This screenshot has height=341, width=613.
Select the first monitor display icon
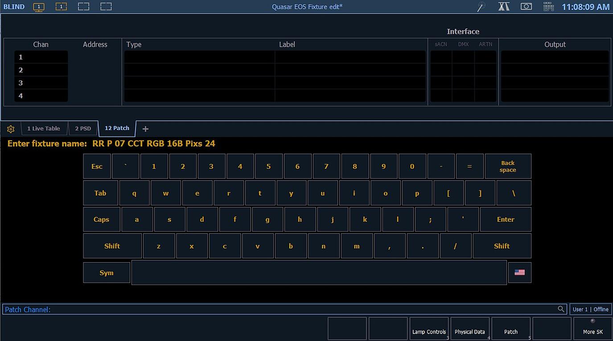[38, 7]
